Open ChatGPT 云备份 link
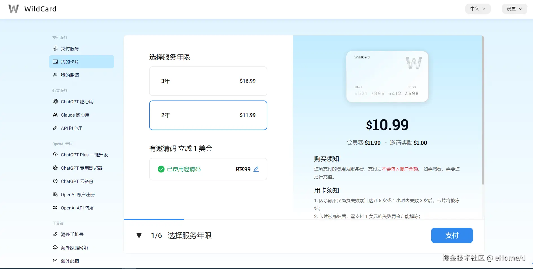 tap(82, 181)
